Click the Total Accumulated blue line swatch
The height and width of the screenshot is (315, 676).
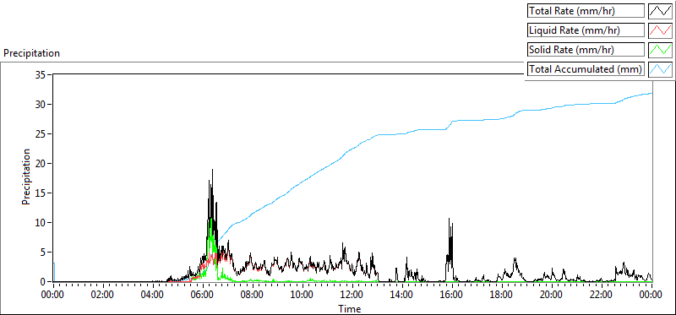tap(660, 68)
